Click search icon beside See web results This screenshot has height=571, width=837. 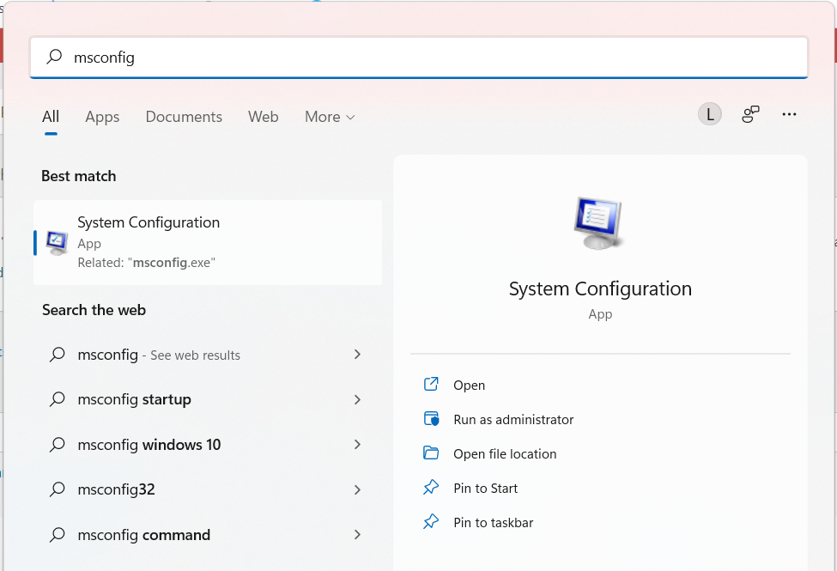[58, 354]
